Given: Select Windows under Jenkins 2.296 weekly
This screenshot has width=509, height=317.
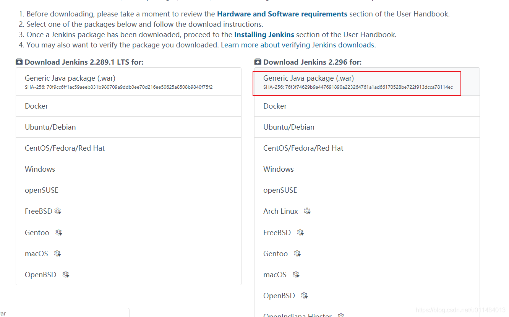Looking at the screenshot, I should 367,169.
